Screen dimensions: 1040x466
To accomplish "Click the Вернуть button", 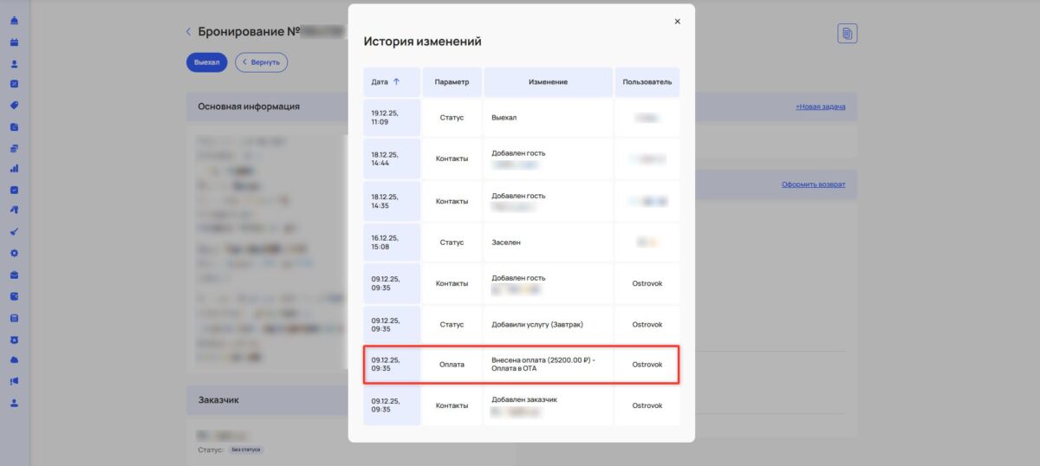I will (x=262, y=62).
